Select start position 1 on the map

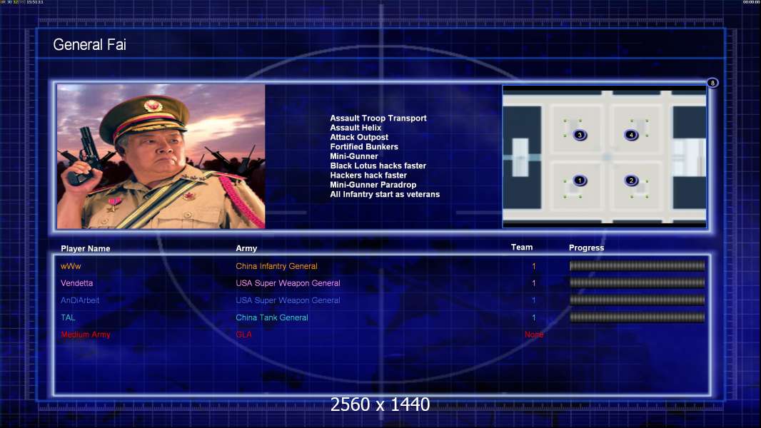580,180
